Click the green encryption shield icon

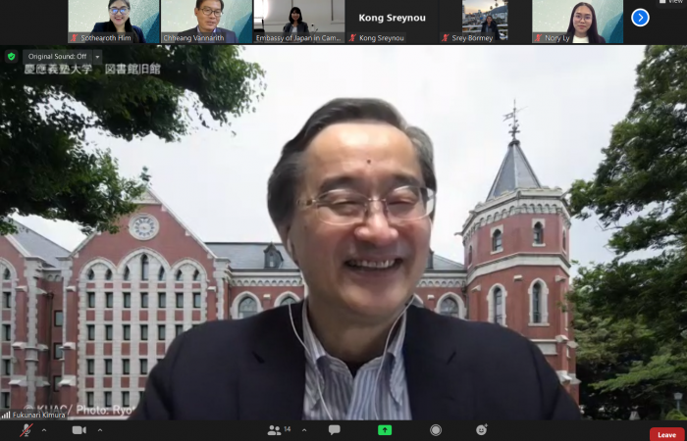pos(11,57)
